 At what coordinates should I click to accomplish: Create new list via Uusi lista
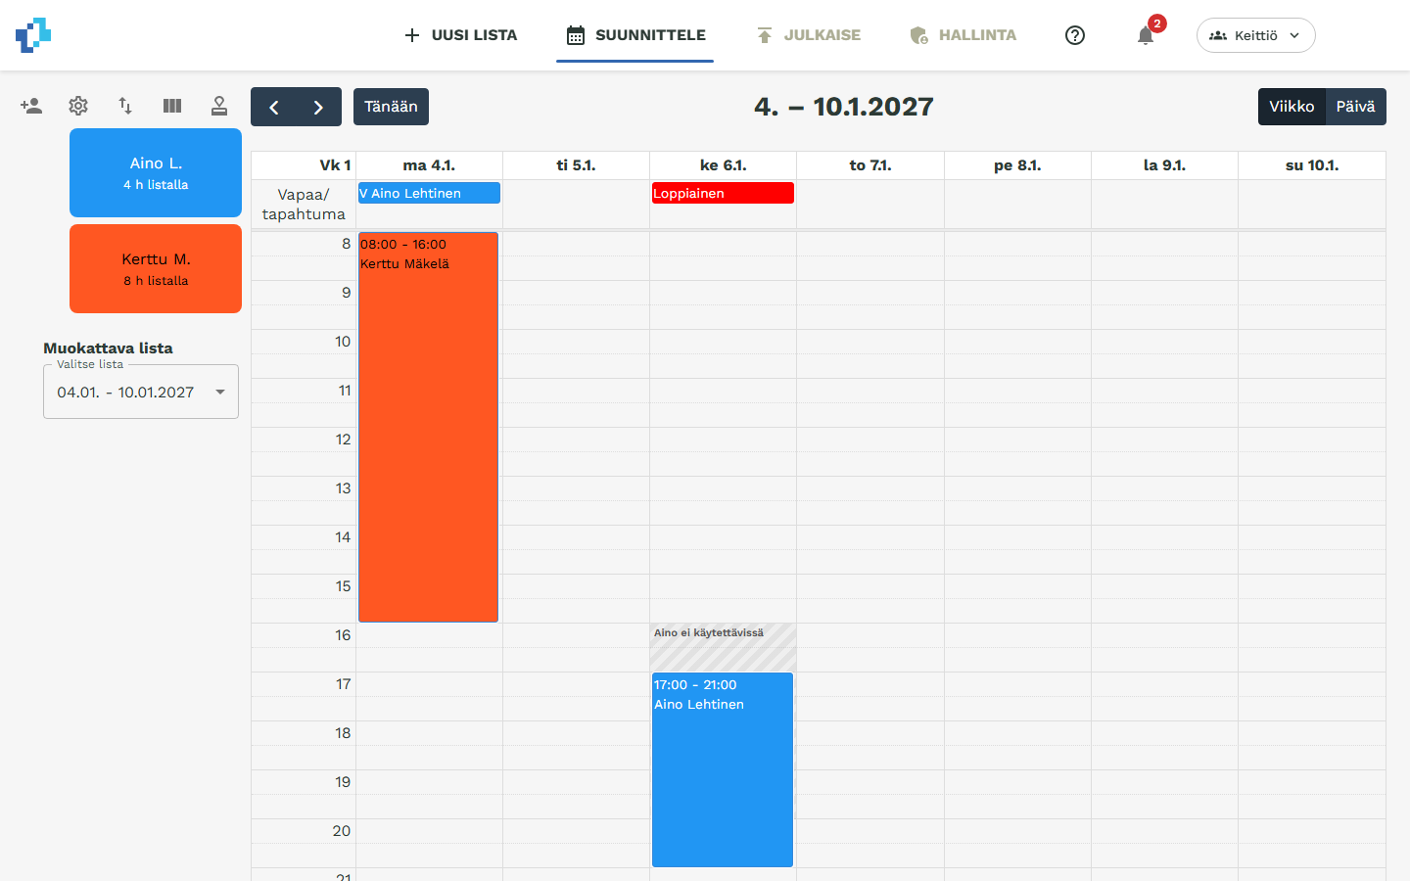[x=460, y=35]
